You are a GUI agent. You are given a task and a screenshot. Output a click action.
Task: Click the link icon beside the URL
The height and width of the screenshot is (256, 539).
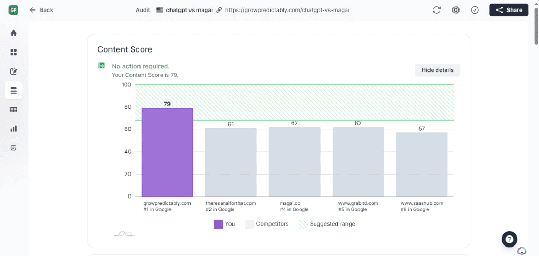coord(219,10)
